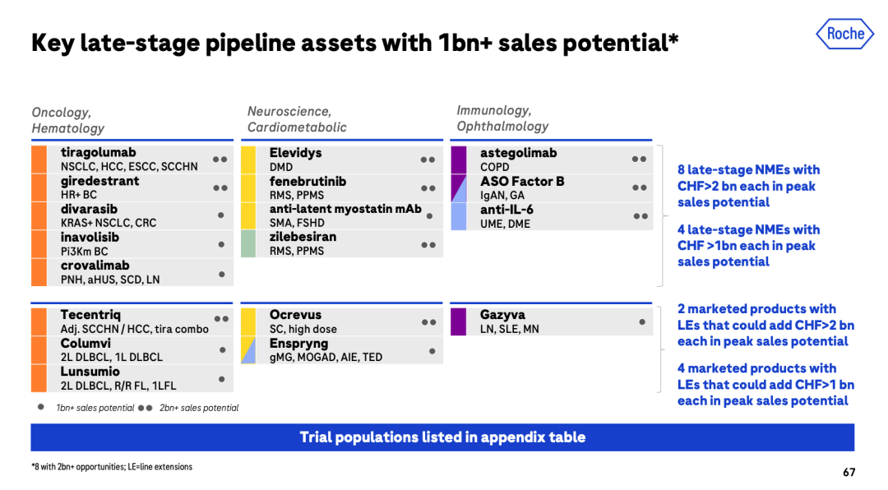
Task: Click the two-dot marker next to astegolimab
Action: 640,159
